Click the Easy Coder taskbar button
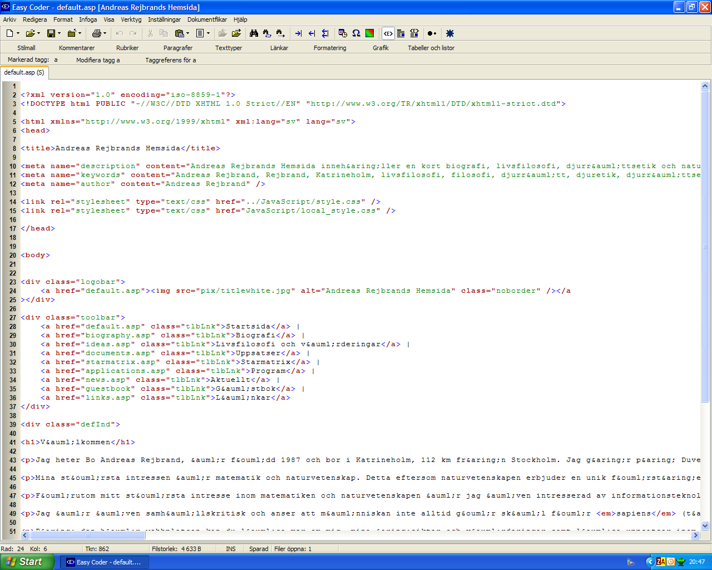 [104, 562]
